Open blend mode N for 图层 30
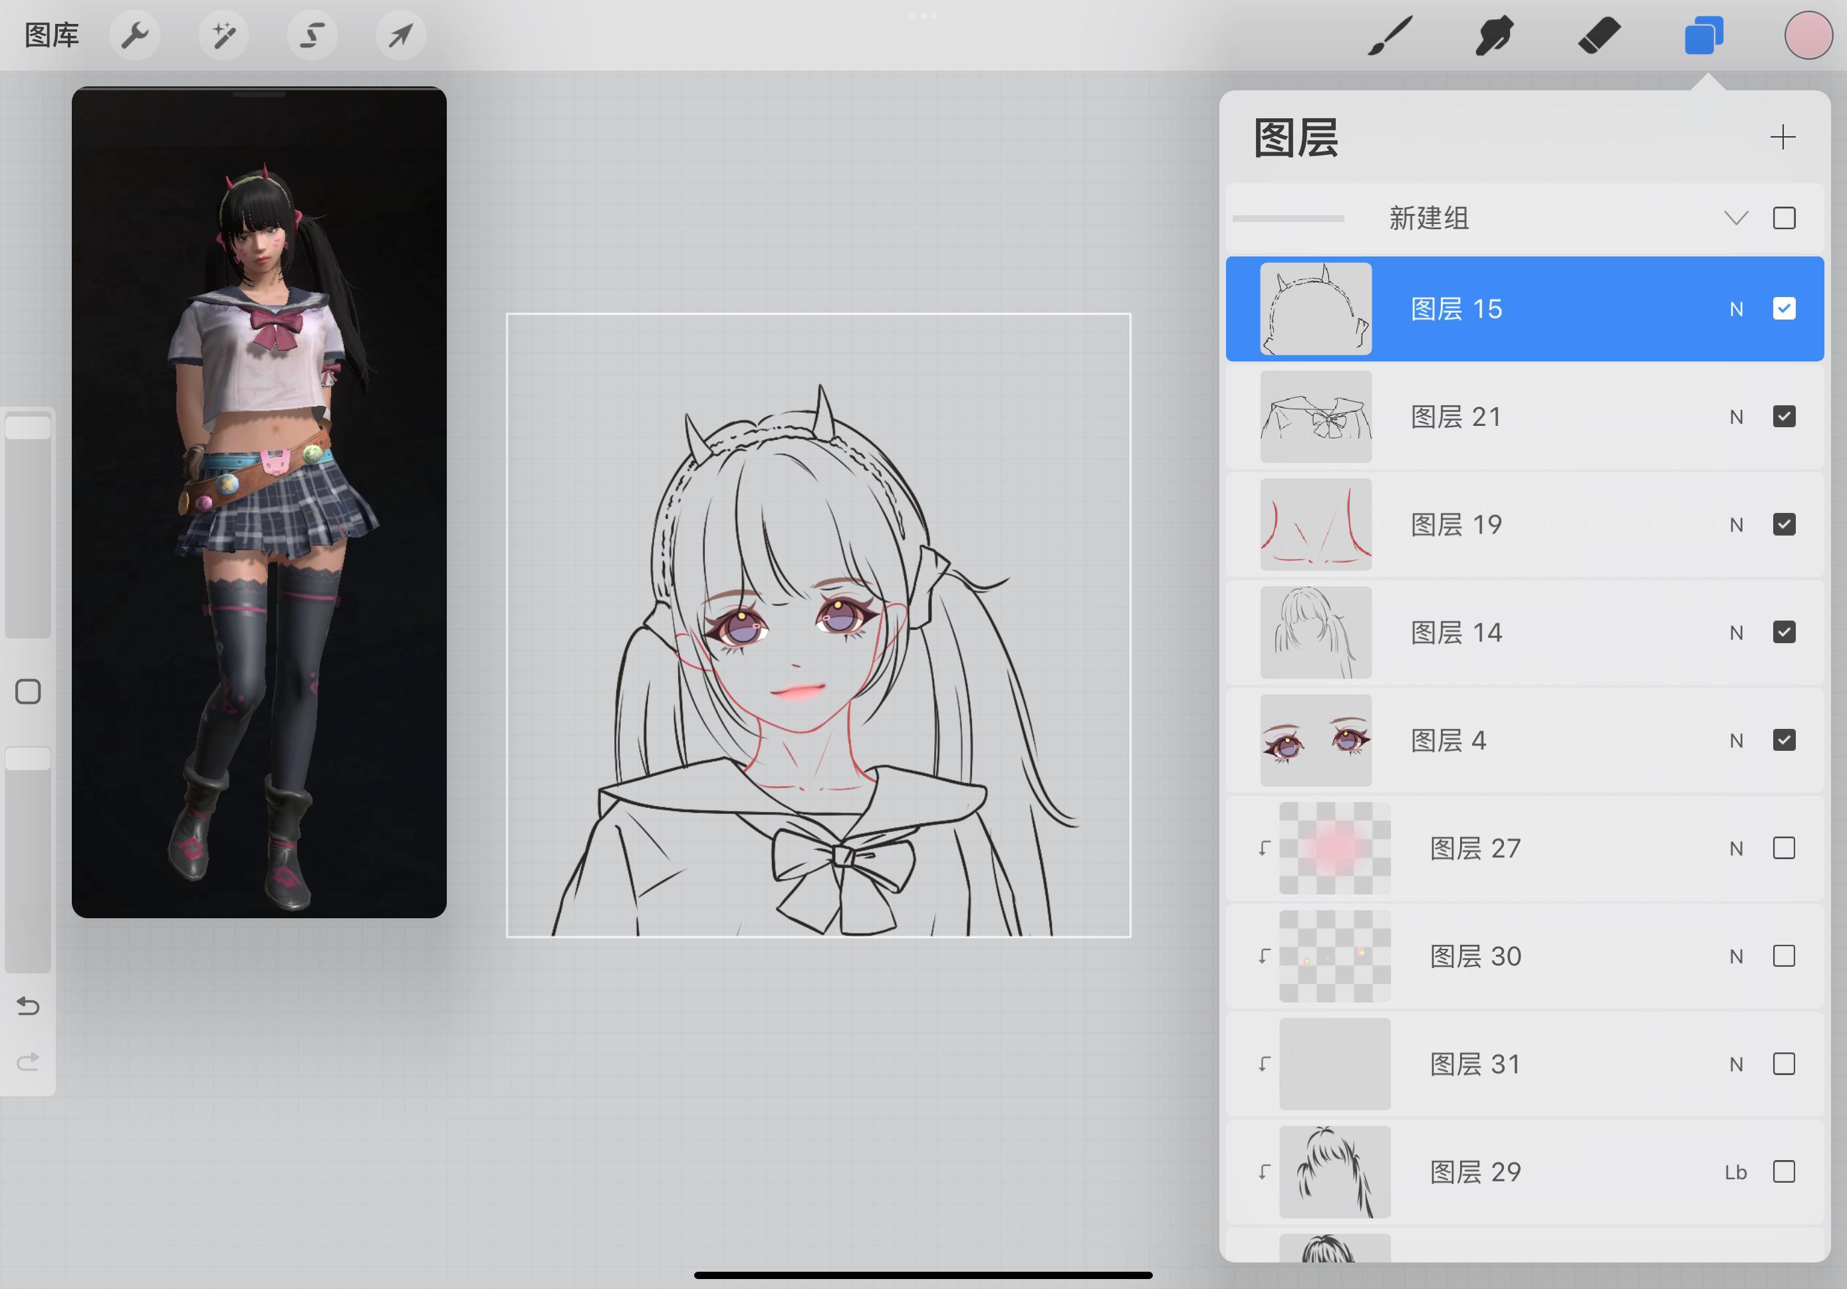1847x1289 pixels. coord(1736,956)
